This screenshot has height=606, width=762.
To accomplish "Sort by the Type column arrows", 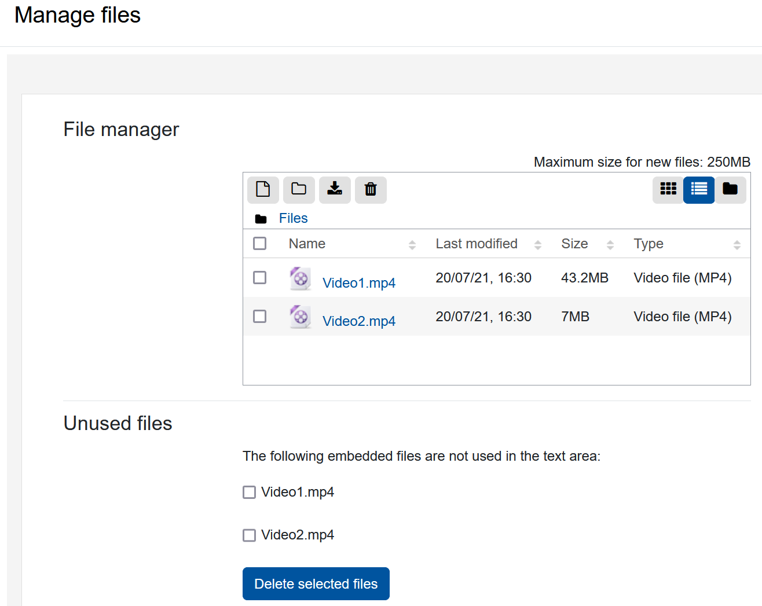I will tap(738, 244).
